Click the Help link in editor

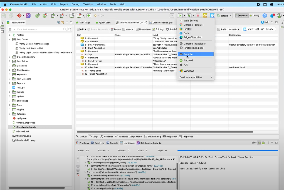(265, 22)
